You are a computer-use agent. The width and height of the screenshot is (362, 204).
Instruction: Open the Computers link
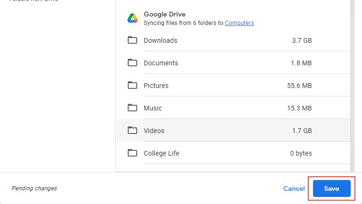tap(239, 23)
